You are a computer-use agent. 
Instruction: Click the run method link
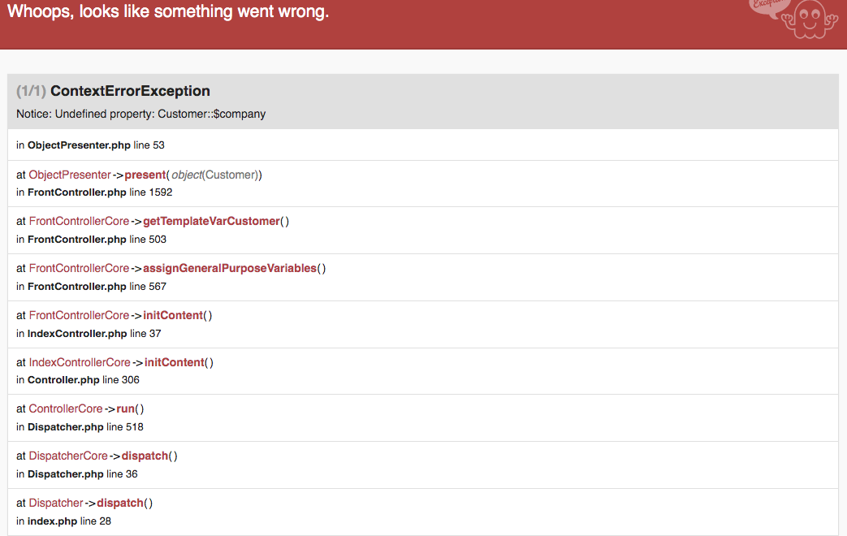pyautogui.click(x=125, y=408)
